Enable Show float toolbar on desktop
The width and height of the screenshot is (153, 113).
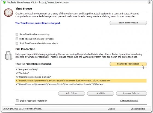tap(17, 34)
